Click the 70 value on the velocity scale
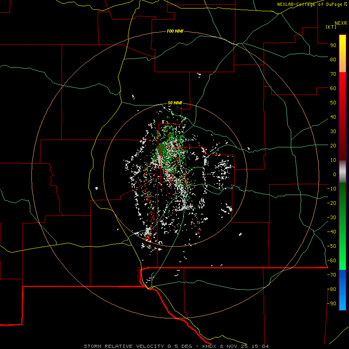The width and height of the screenshot is (349, 349). tap(333, 74)
